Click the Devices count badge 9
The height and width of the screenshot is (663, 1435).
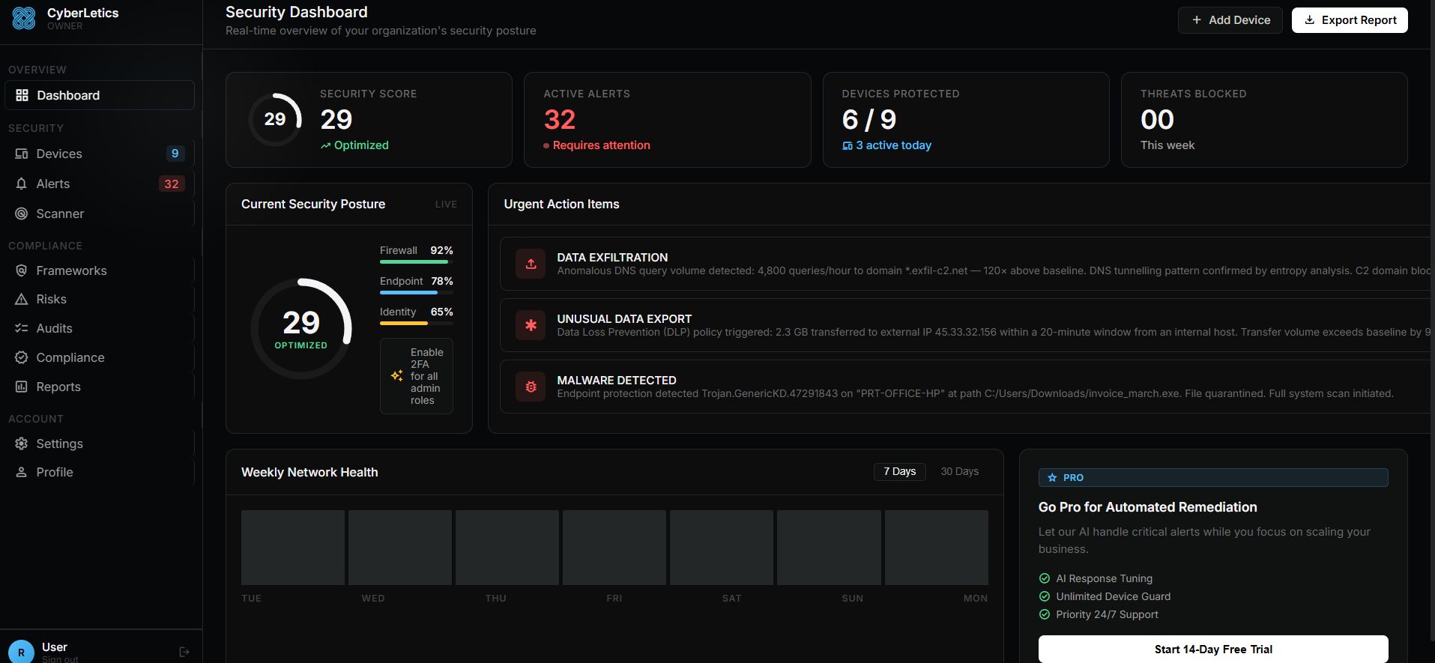[x=175, y=154]
